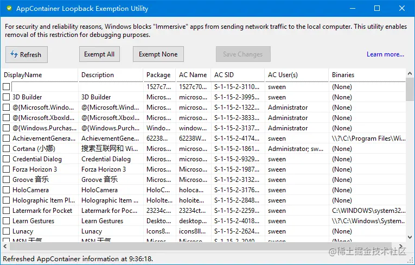Click the '搜索互联网和 Wi...' description cell
The image size is (415, 265).
coord(110,149)
